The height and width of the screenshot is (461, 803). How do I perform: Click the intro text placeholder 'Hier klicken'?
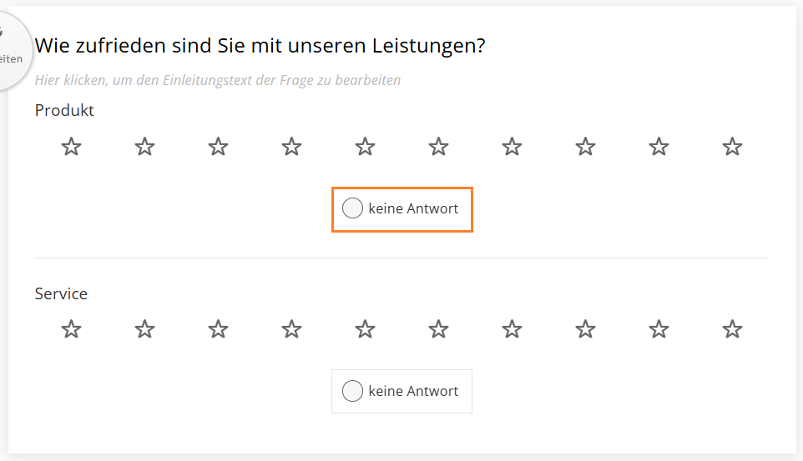(218, 81)
